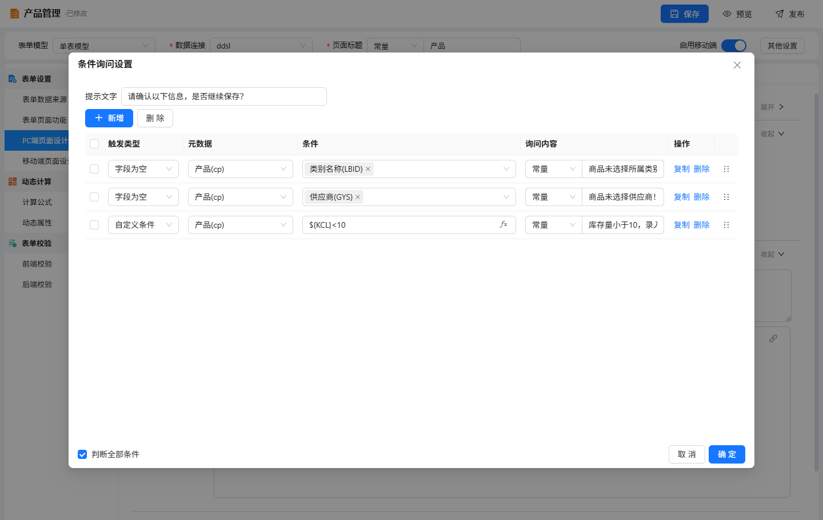Click the 库存量小于10 content field
This screenshot has height=520, width=823.
623,225
